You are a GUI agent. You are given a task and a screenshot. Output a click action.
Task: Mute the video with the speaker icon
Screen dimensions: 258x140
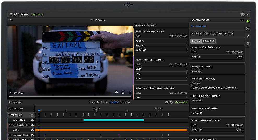[x=116, y=93]
